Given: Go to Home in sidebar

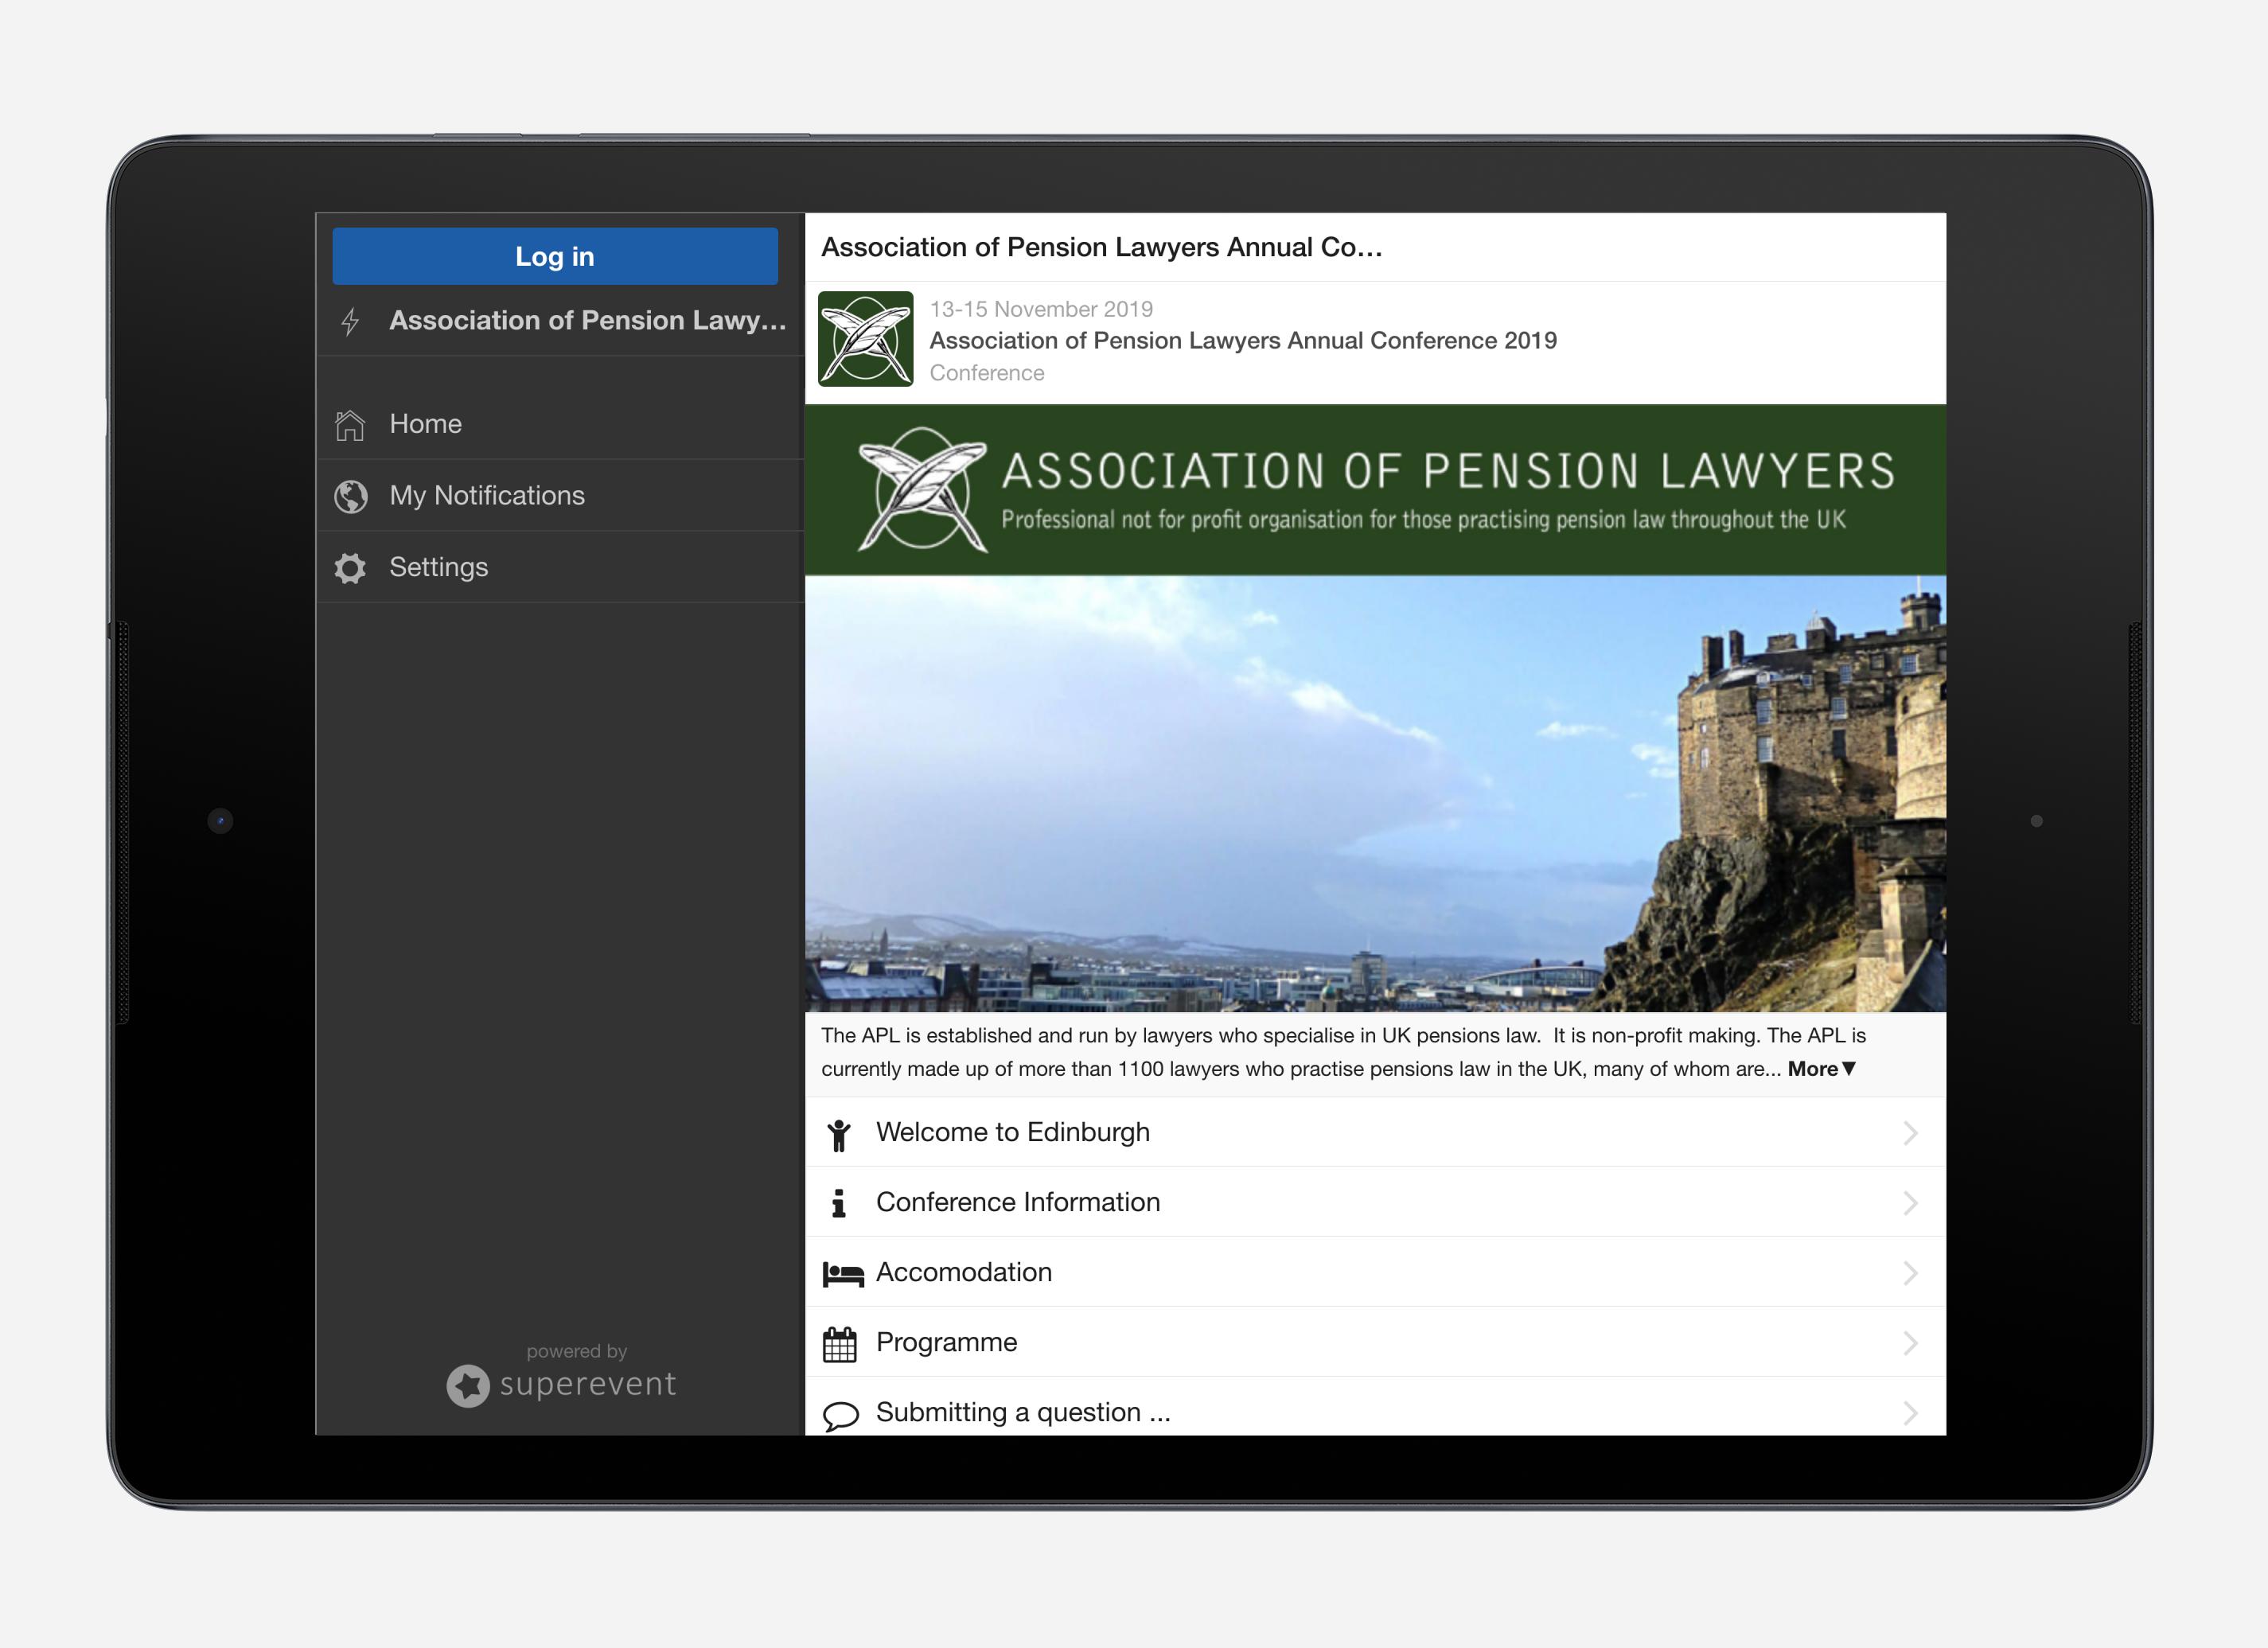Looking at the screenshot, I should point(560,424).
